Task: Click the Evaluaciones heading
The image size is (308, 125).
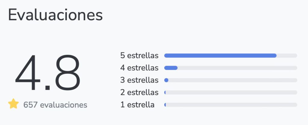Action: (x=55, y=15)
